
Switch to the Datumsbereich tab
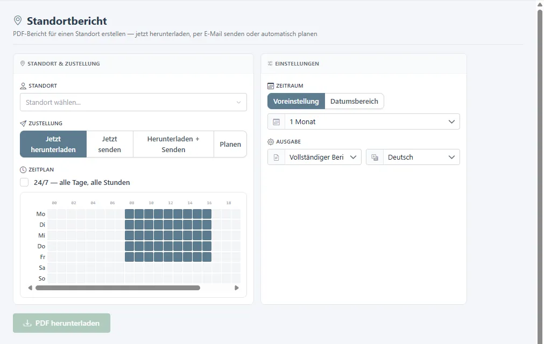click(x=354, y=101)
